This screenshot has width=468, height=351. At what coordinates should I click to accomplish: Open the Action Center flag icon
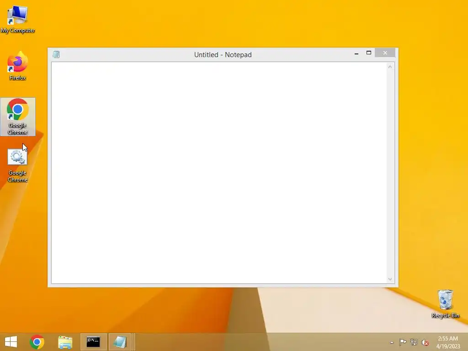click(x=403, y=342)
